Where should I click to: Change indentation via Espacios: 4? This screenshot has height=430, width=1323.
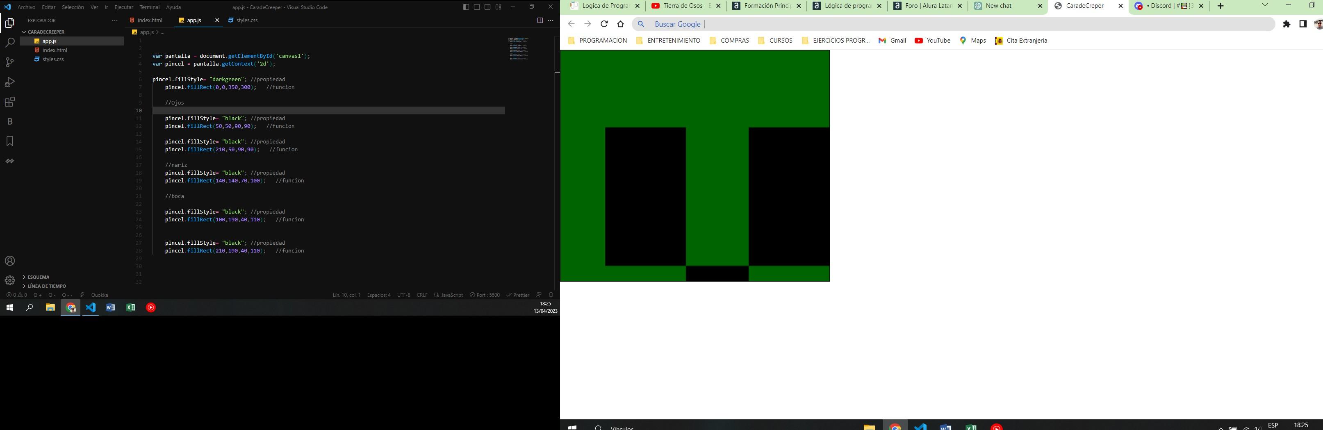(378, 296)
